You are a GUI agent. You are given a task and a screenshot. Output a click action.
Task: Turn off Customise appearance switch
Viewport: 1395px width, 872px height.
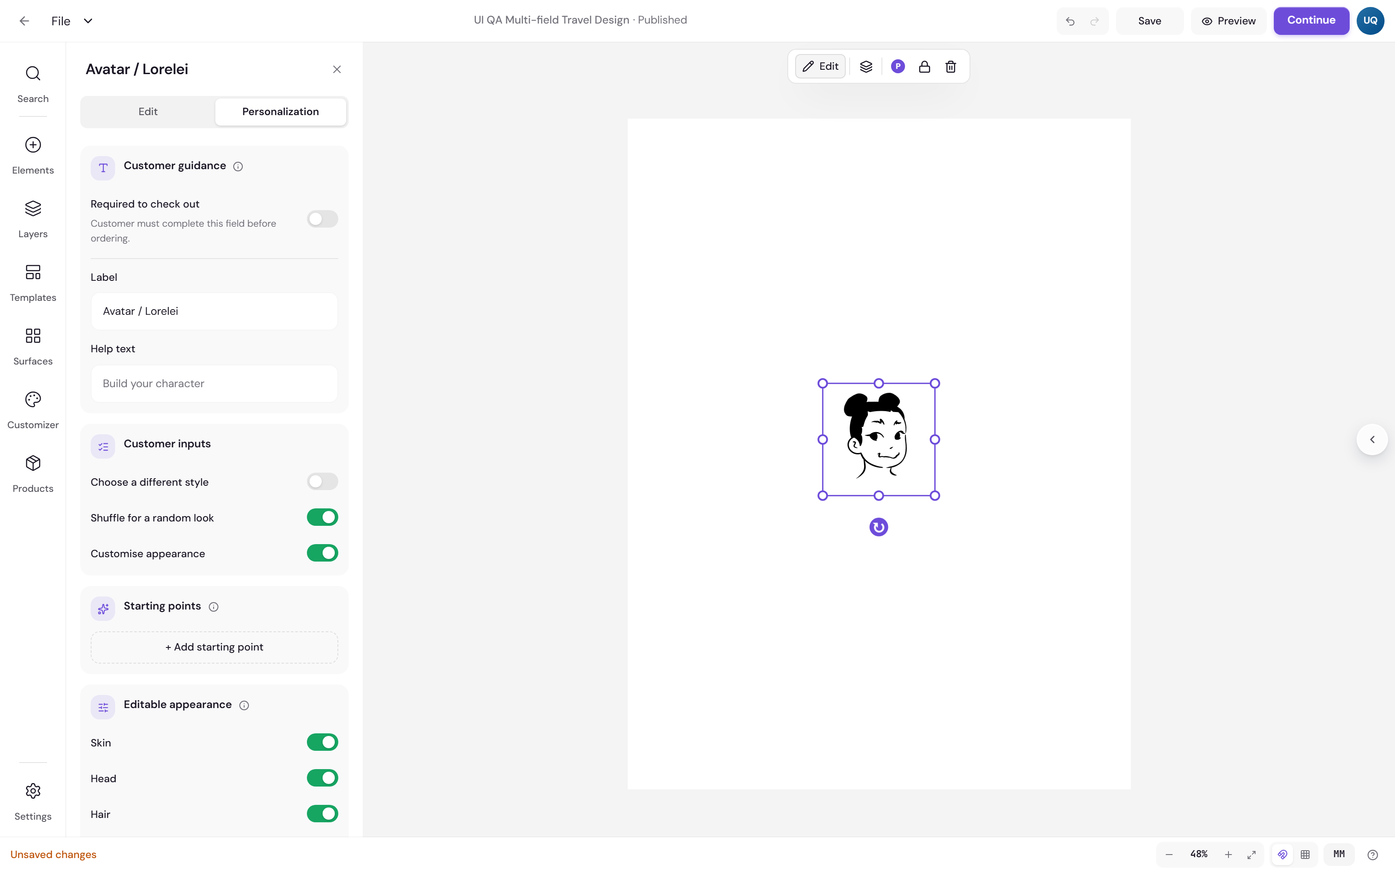(x=322, y=553)
